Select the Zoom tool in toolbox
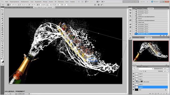This screenshot has width=170, height=95. [x=2, y=57]
